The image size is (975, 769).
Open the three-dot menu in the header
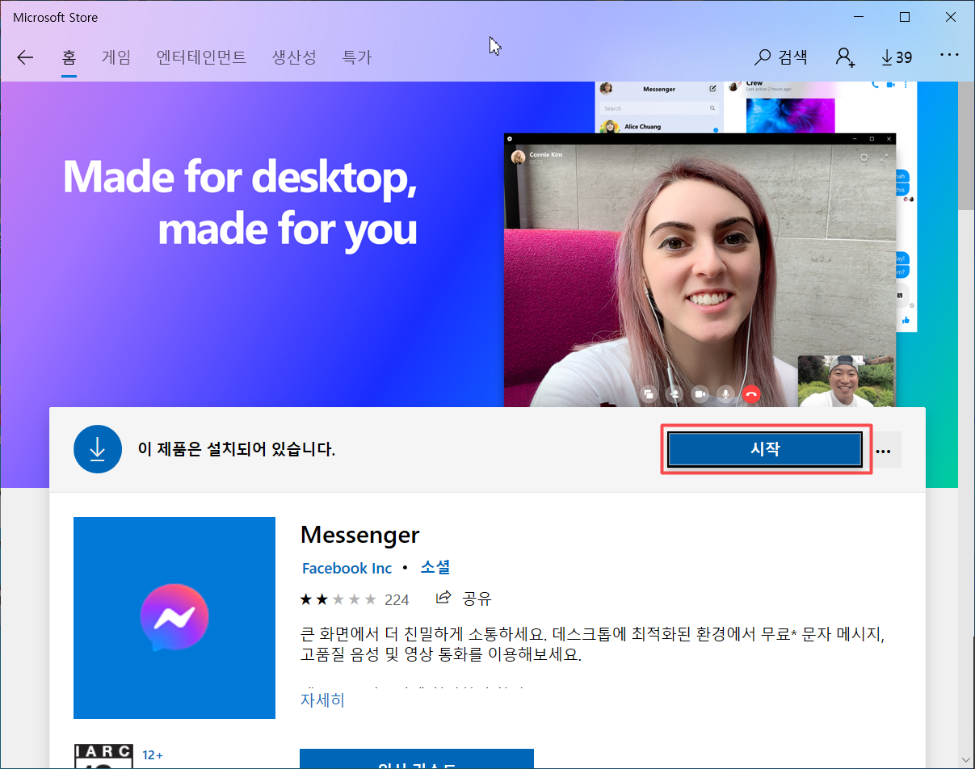tap(949, 56)
